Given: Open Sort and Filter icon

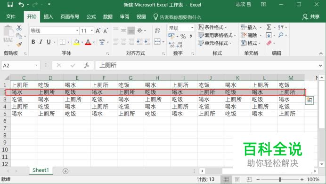Looking at the screenshot, I should point(281,27).
